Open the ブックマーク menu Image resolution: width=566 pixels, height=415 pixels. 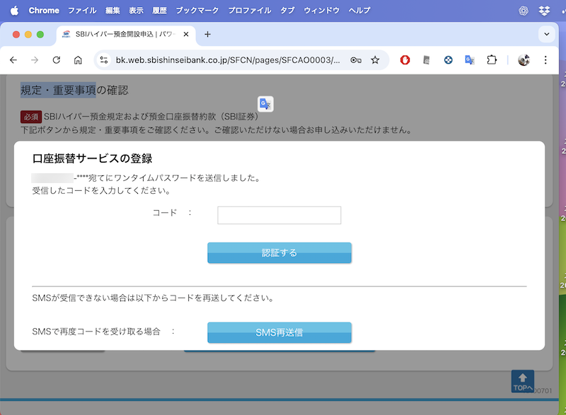pos(197,11)
